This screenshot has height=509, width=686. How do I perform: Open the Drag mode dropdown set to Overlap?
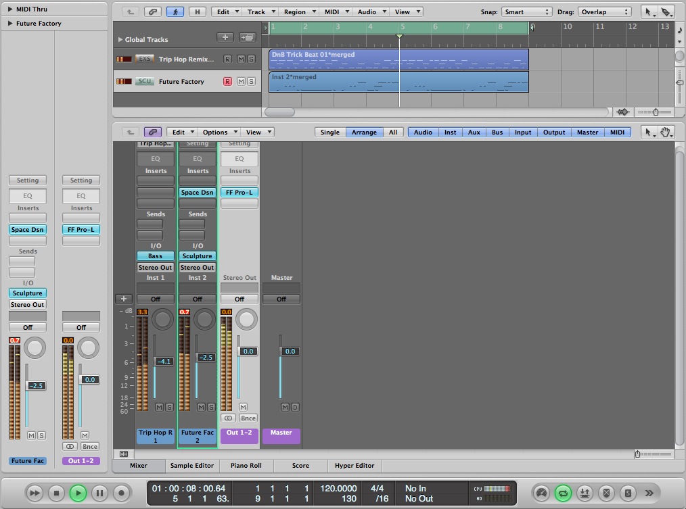pos(603,11)
